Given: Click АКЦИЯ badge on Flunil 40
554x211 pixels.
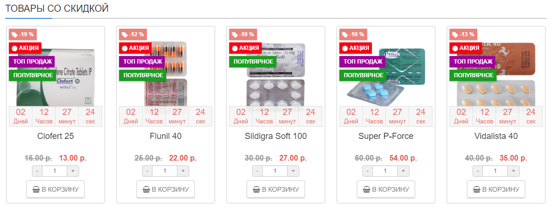Looking at the screenshot, I should [135, 48].
